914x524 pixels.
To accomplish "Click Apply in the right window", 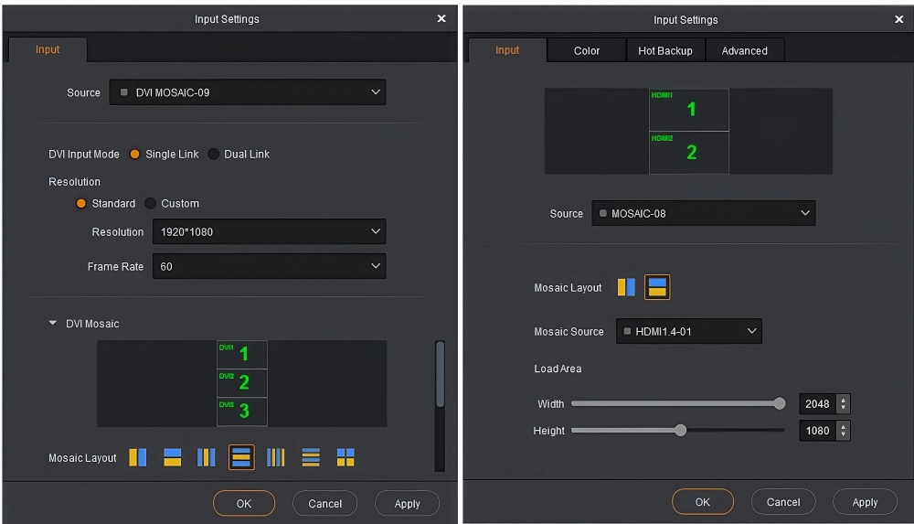I will (865, 501).
